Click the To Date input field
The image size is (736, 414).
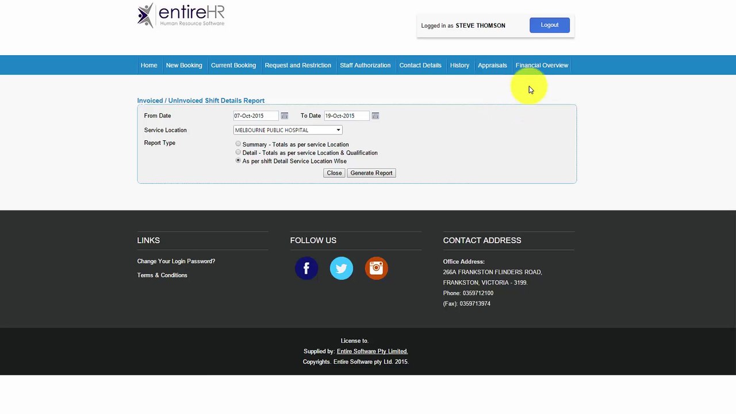(347, 116)
